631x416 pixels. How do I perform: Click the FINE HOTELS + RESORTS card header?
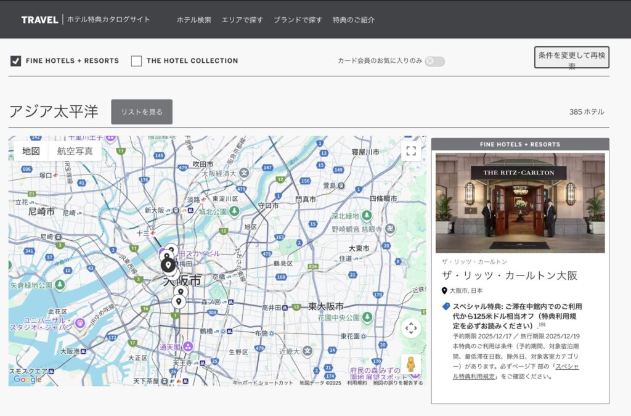[520, 144]
